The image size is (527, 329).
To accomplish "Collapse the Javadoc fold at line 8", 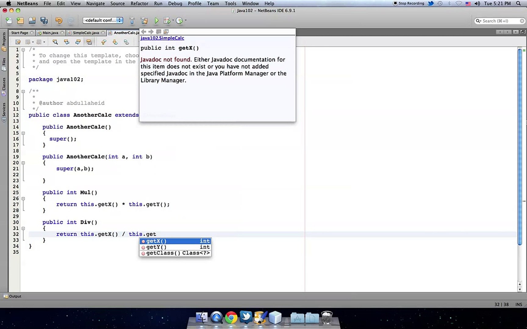I will (23, 91).
